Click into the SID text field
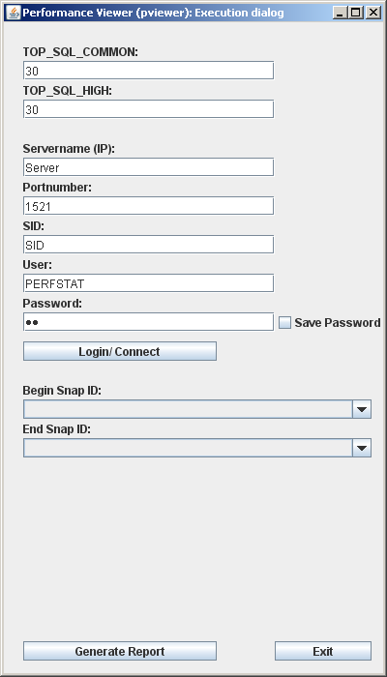The image size is (387, 677). 149,245
